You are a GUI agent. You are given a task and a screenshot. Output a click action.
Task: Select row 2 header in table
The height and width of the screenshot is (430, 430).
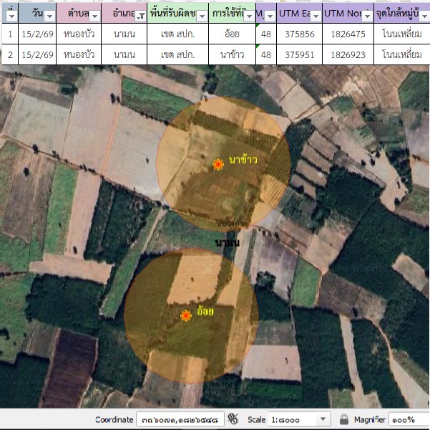coord(10,54)
